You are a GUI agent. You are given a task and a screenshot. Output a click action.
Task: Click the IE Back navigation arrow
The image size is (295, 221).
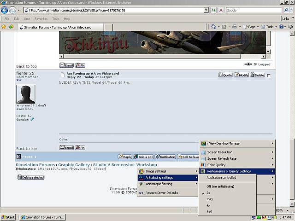[x=5, y=10]
